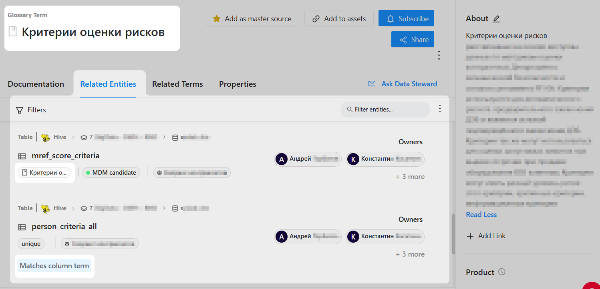The image size is (600, 289).
Task: Open the three-dot menu below Share button
Action: [x=439, y=55]
